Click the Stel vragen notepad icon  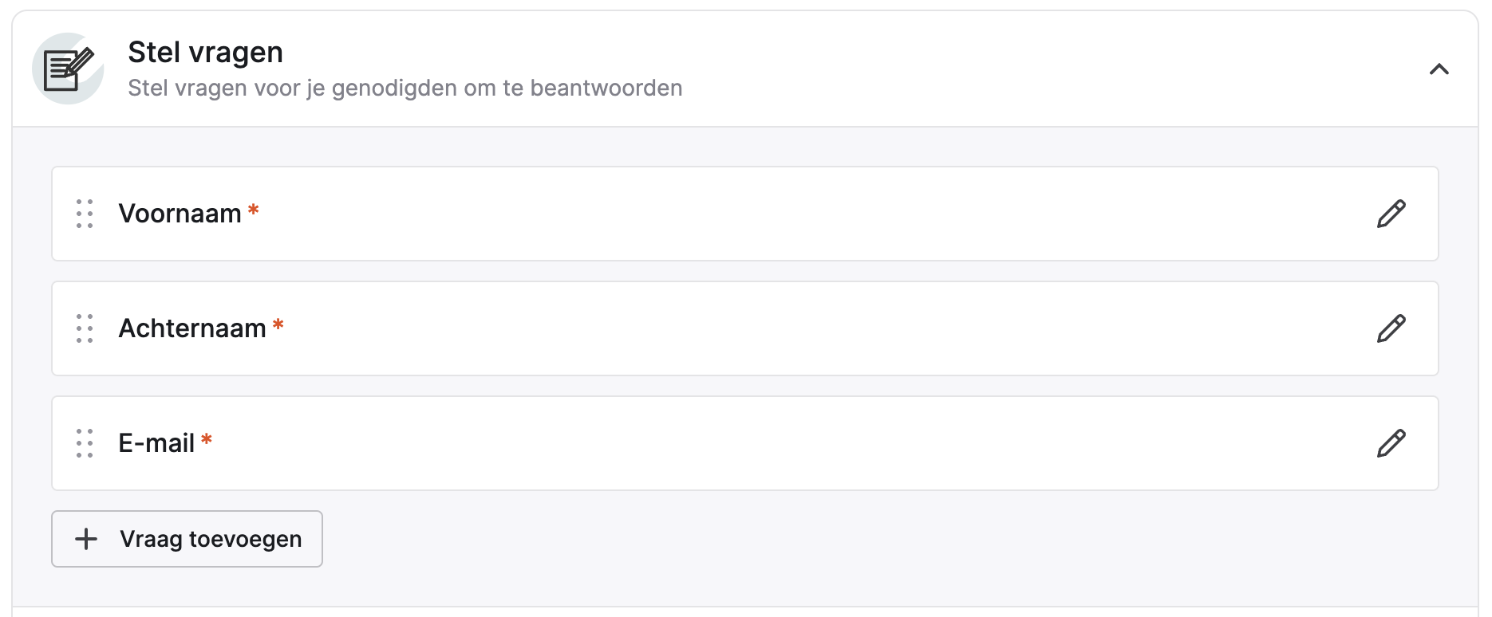[x=68, y=69]
